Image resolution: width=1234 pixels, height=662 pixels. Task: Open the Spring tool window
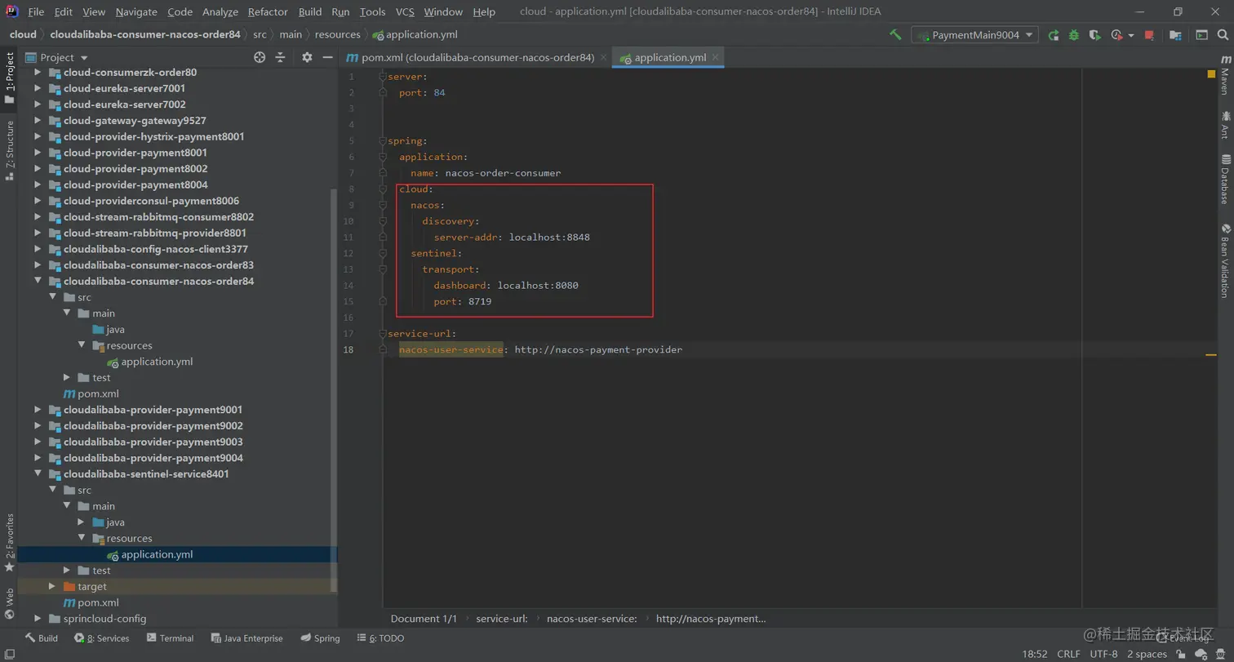(x=320, y=638)
